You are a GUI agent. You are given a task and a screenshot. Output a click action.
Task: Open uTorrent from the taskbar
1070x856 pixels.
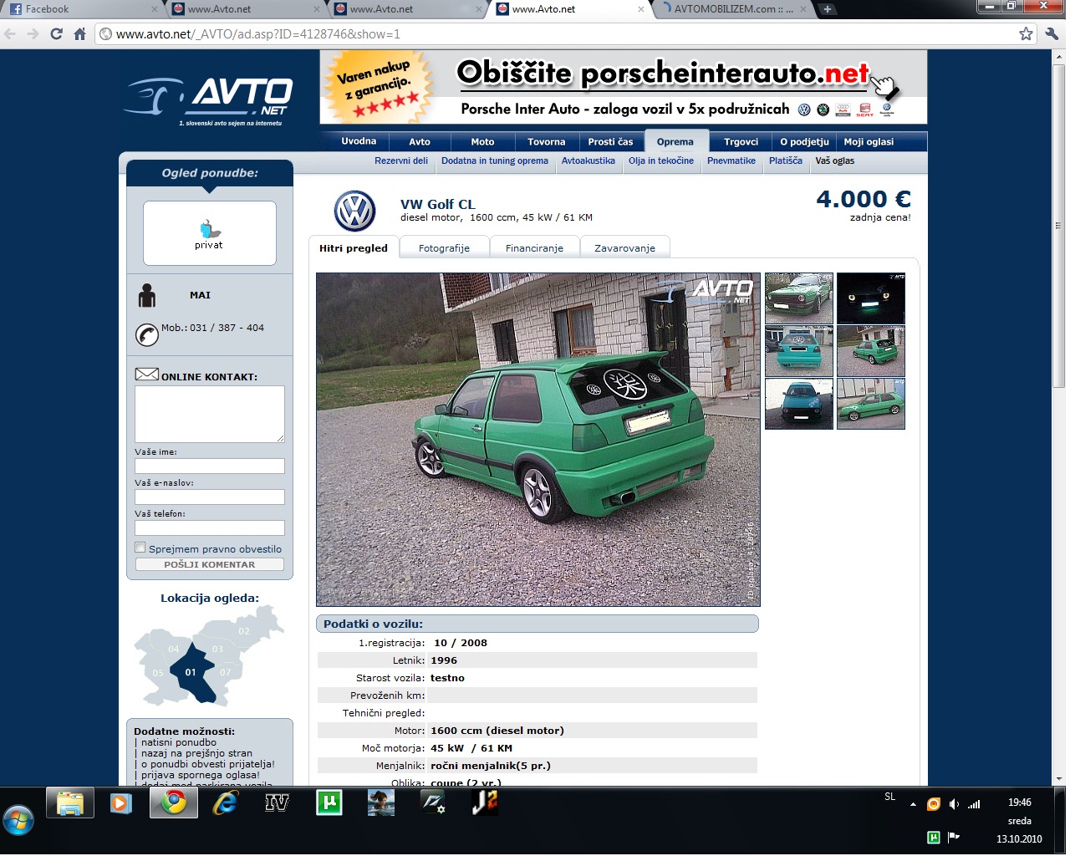tap(329, 803)
